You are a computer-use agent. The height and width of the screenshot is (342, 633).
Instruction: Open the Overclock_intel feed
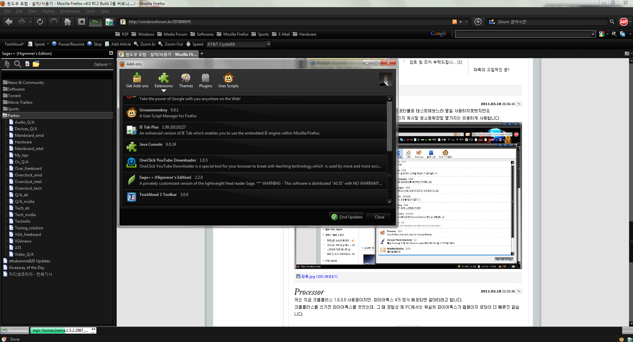(x=28, y=181)
